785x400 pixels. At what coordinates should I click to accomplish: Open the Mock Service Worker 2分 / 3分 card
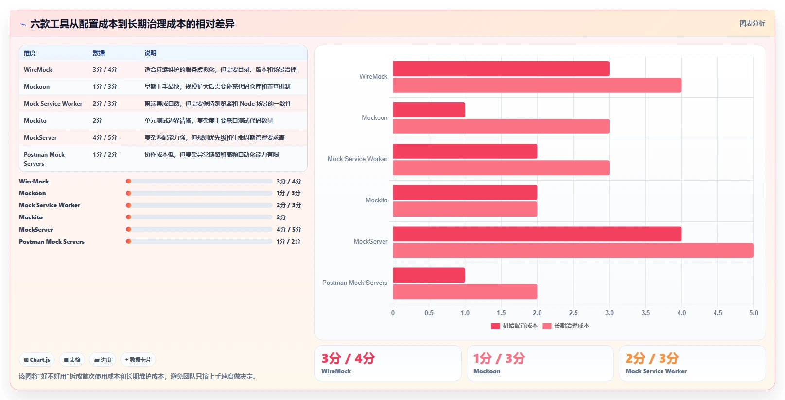pos(692,363)
